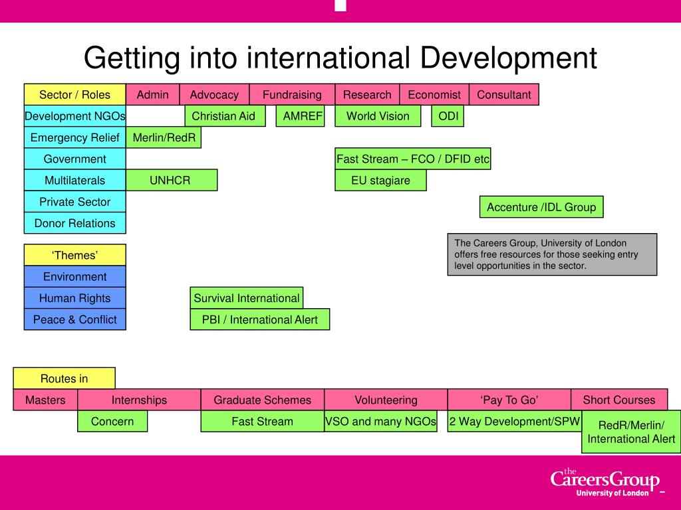Viewport: 681px width, 510px height.
Task: Select the 'World Vision' green box
Action: pyautogui.click(x=378, y=116)
